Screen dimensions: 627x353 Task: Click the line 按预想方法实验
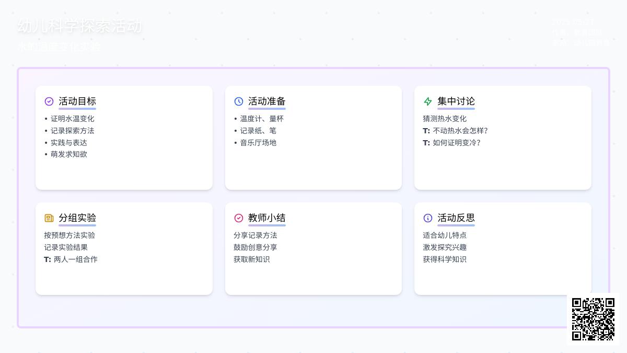[69, 235]
